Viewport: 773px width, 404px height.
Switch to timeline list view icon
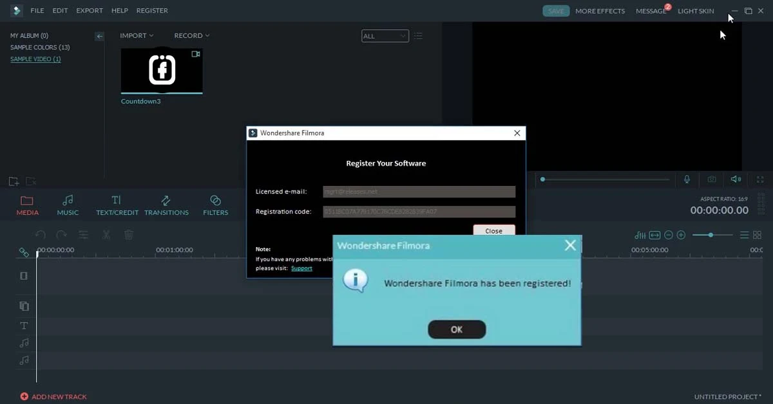[x=744, y=235]
